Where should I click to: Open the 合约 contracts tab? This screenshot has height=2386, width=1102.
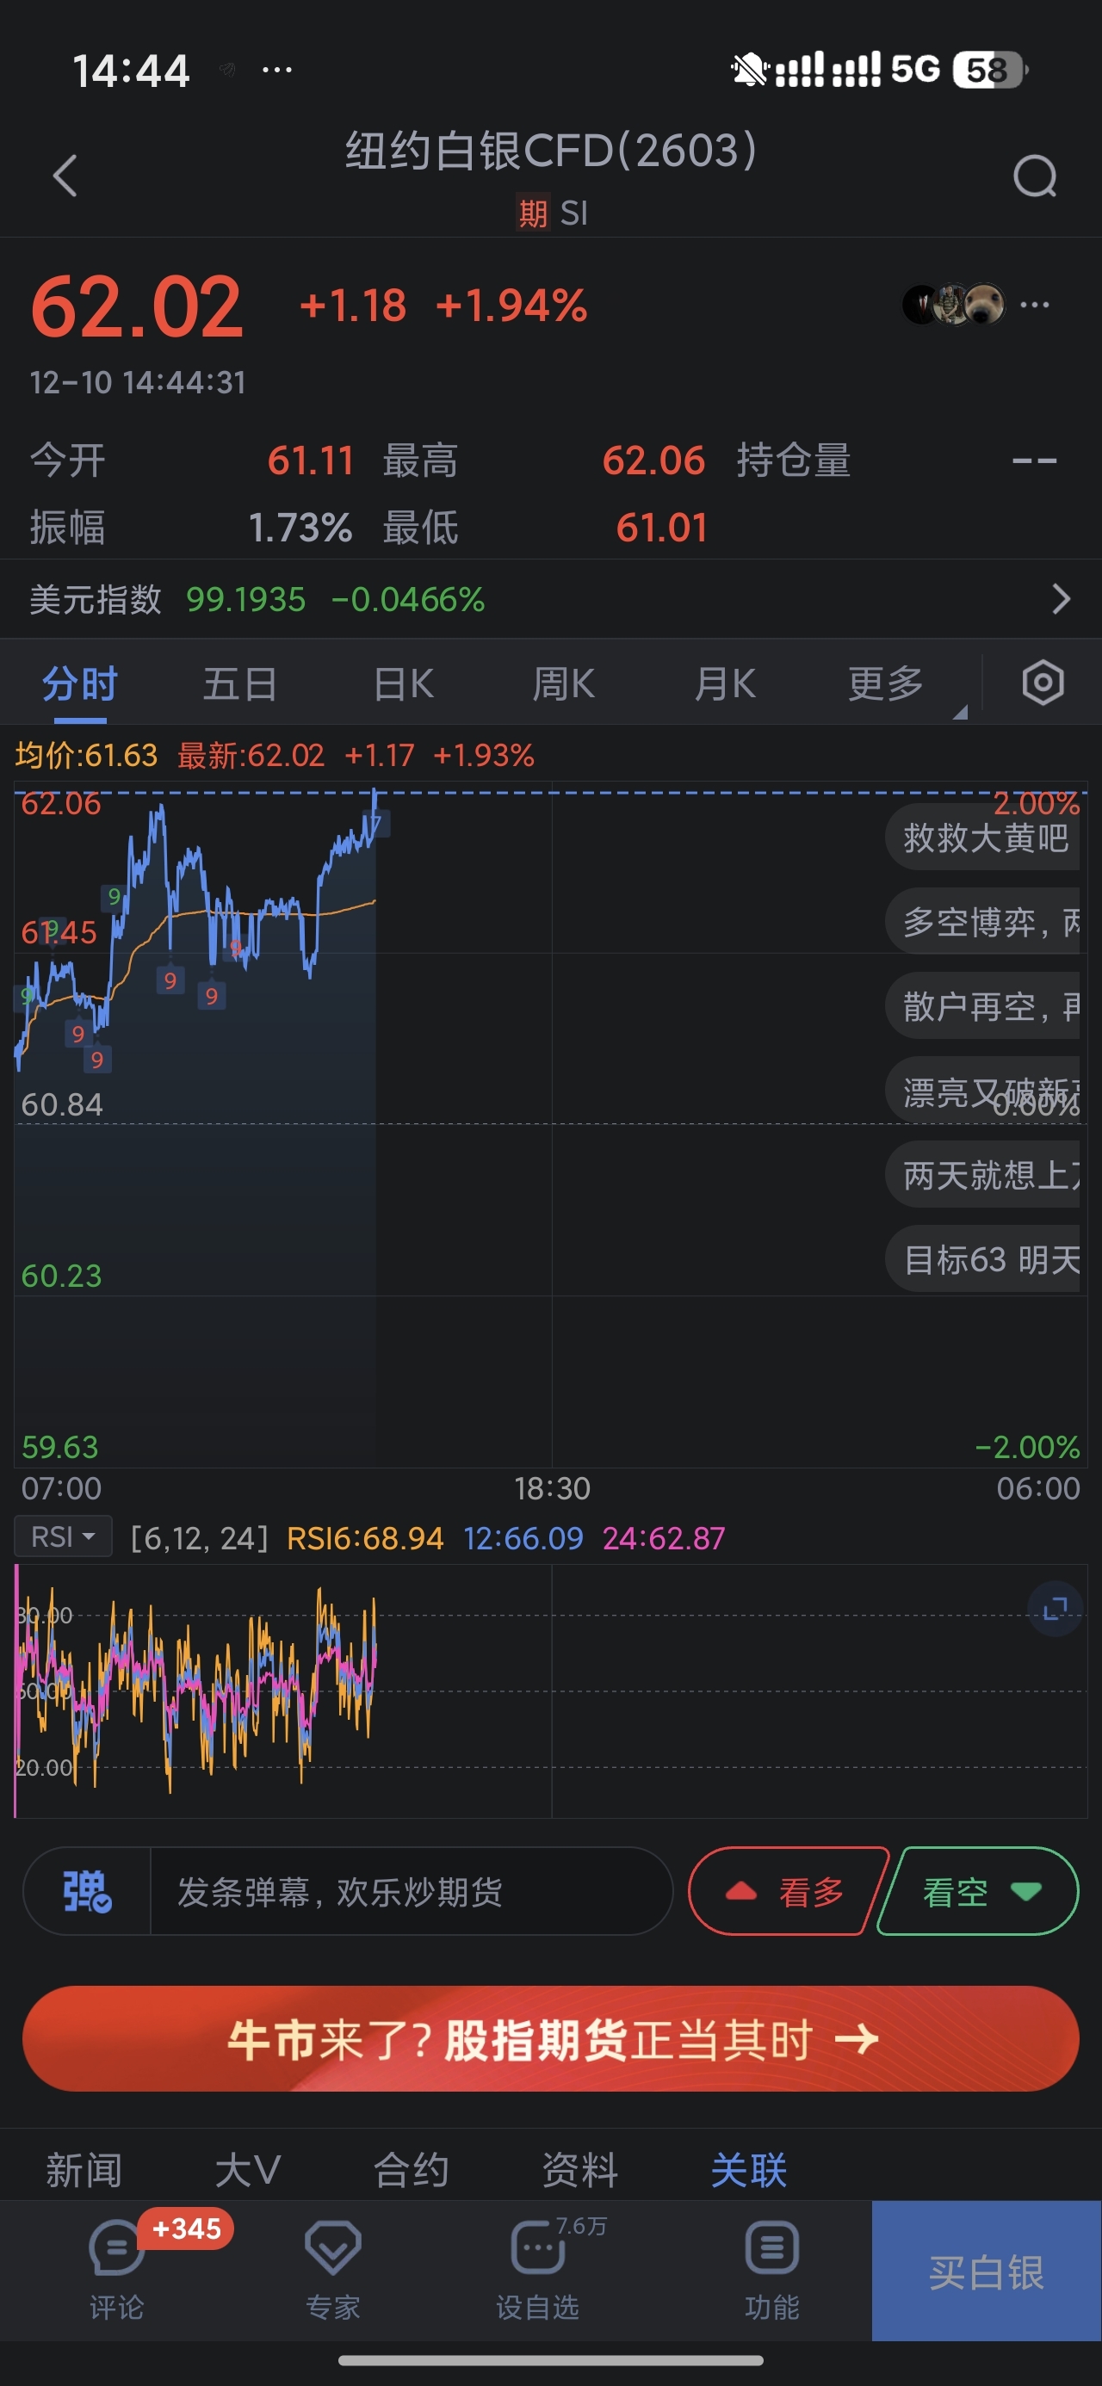click(412, 2169)
